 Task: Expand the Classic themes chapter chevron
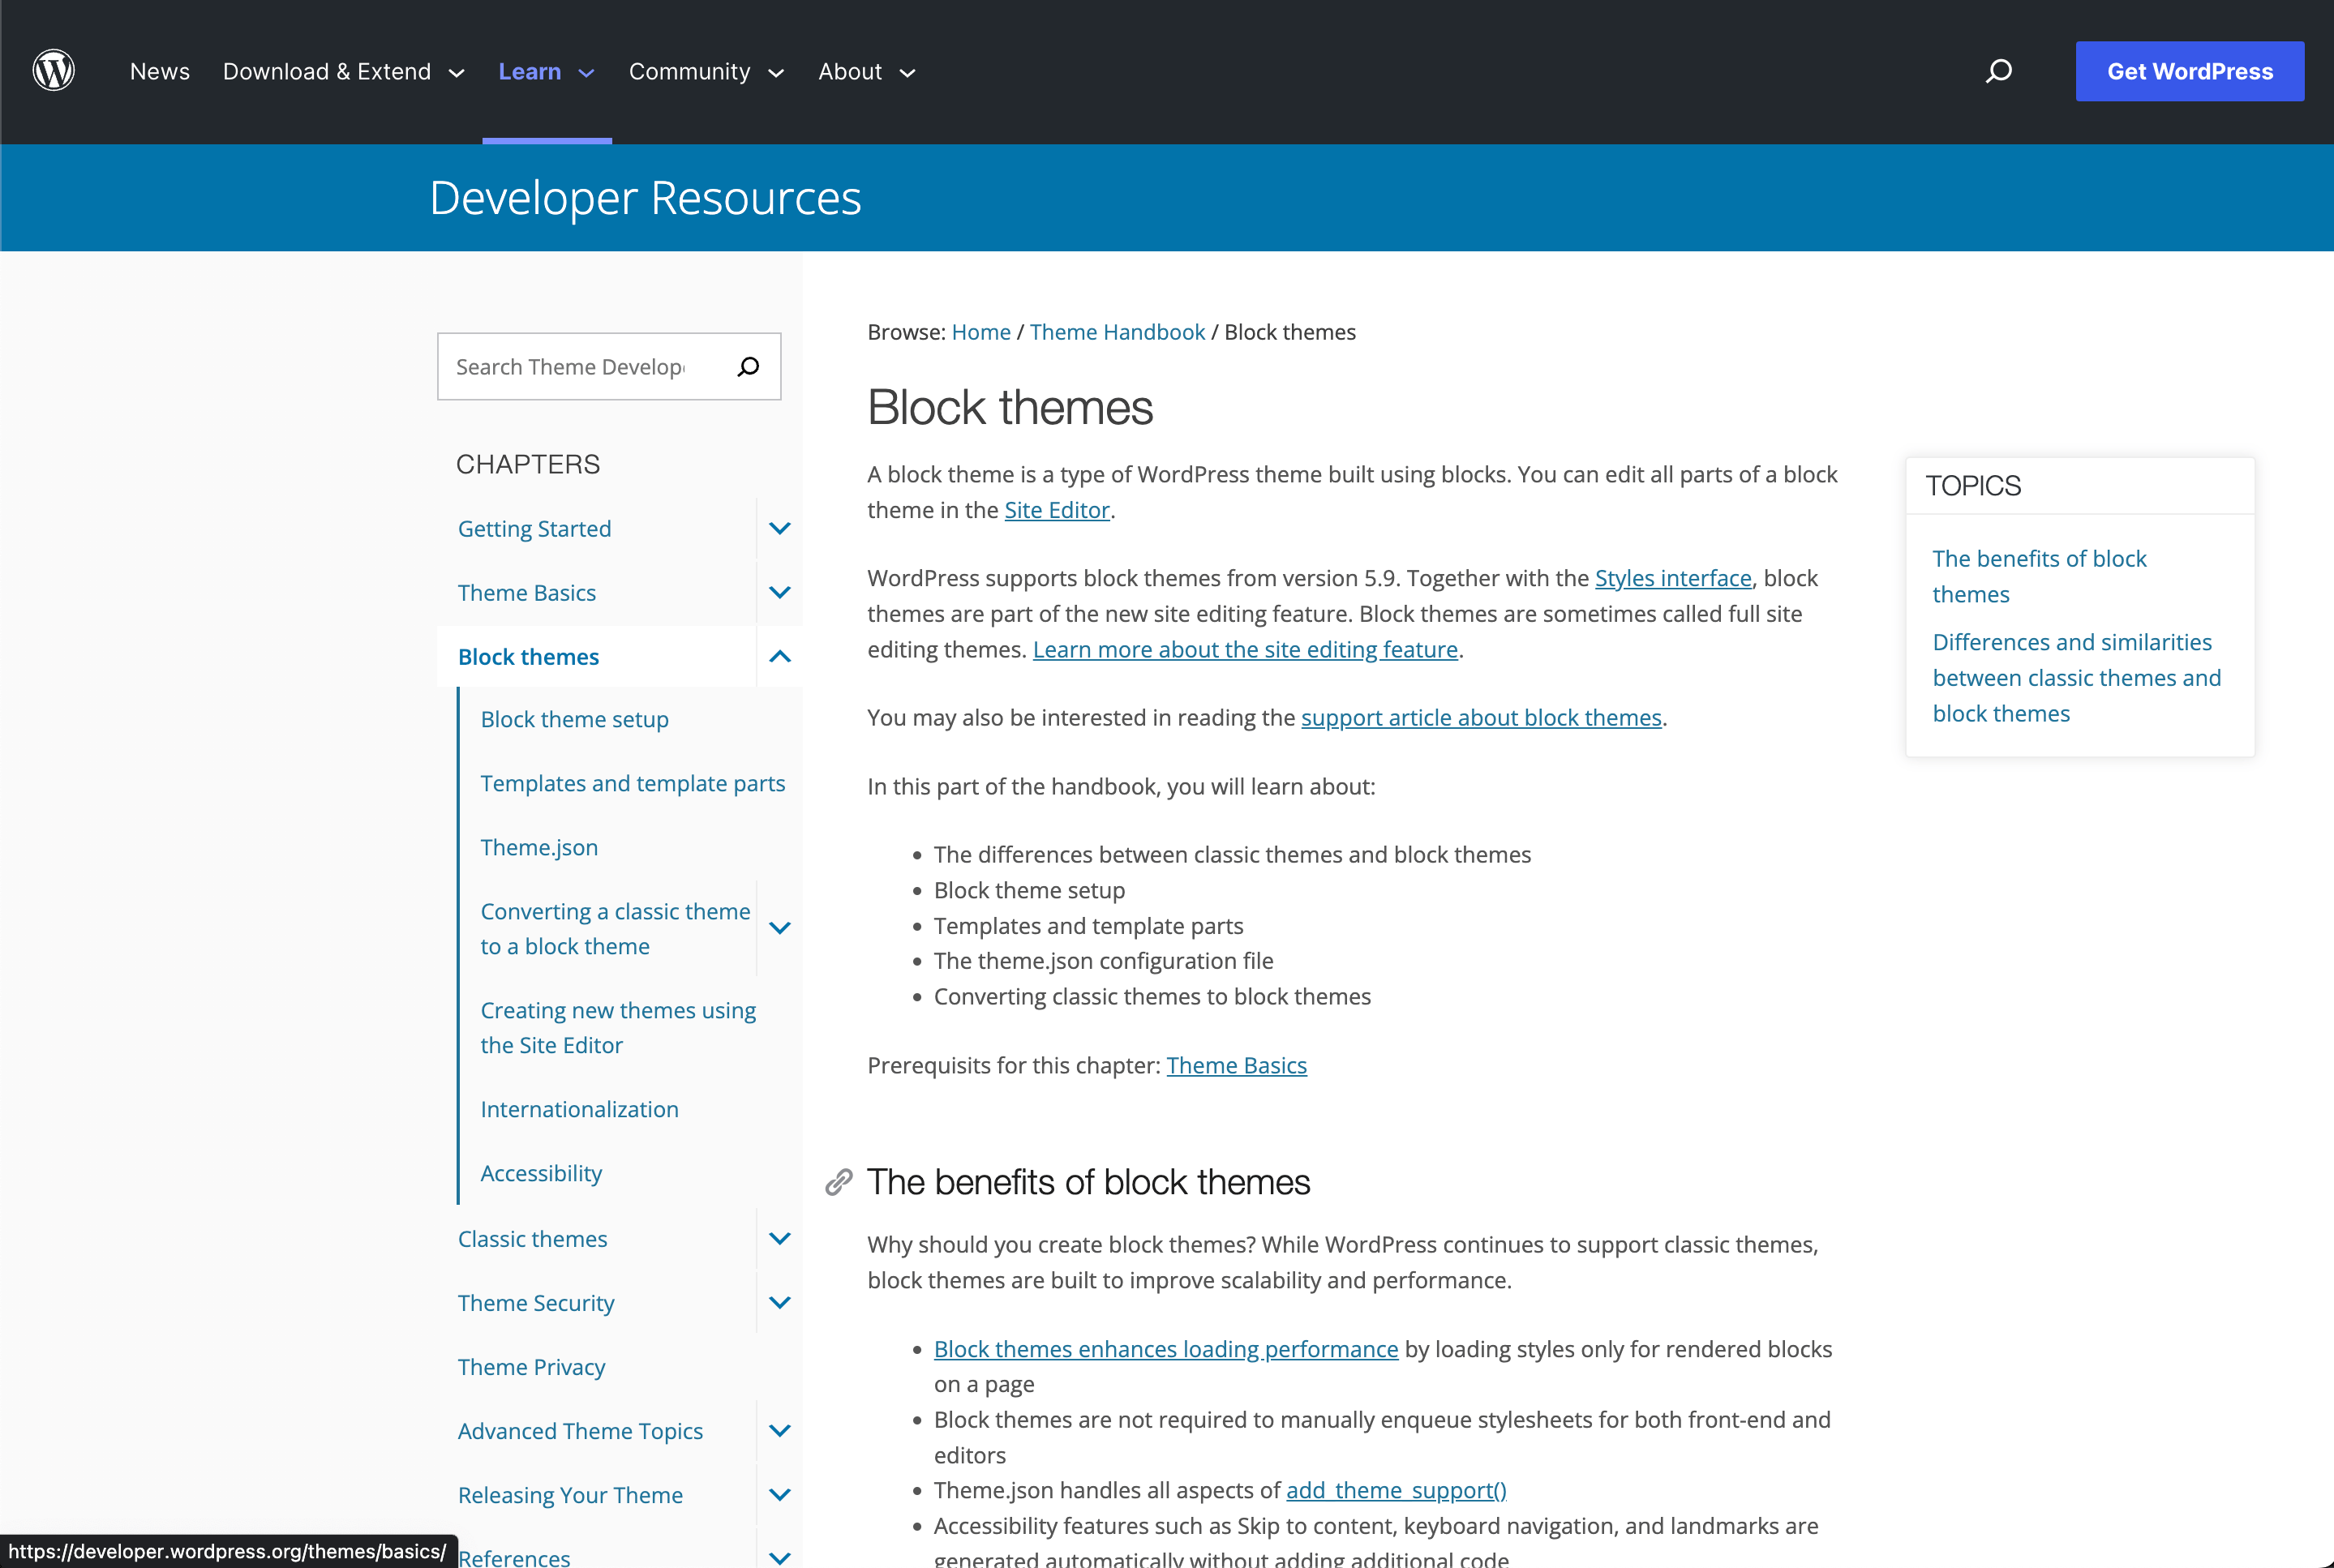click(780, 1239)
